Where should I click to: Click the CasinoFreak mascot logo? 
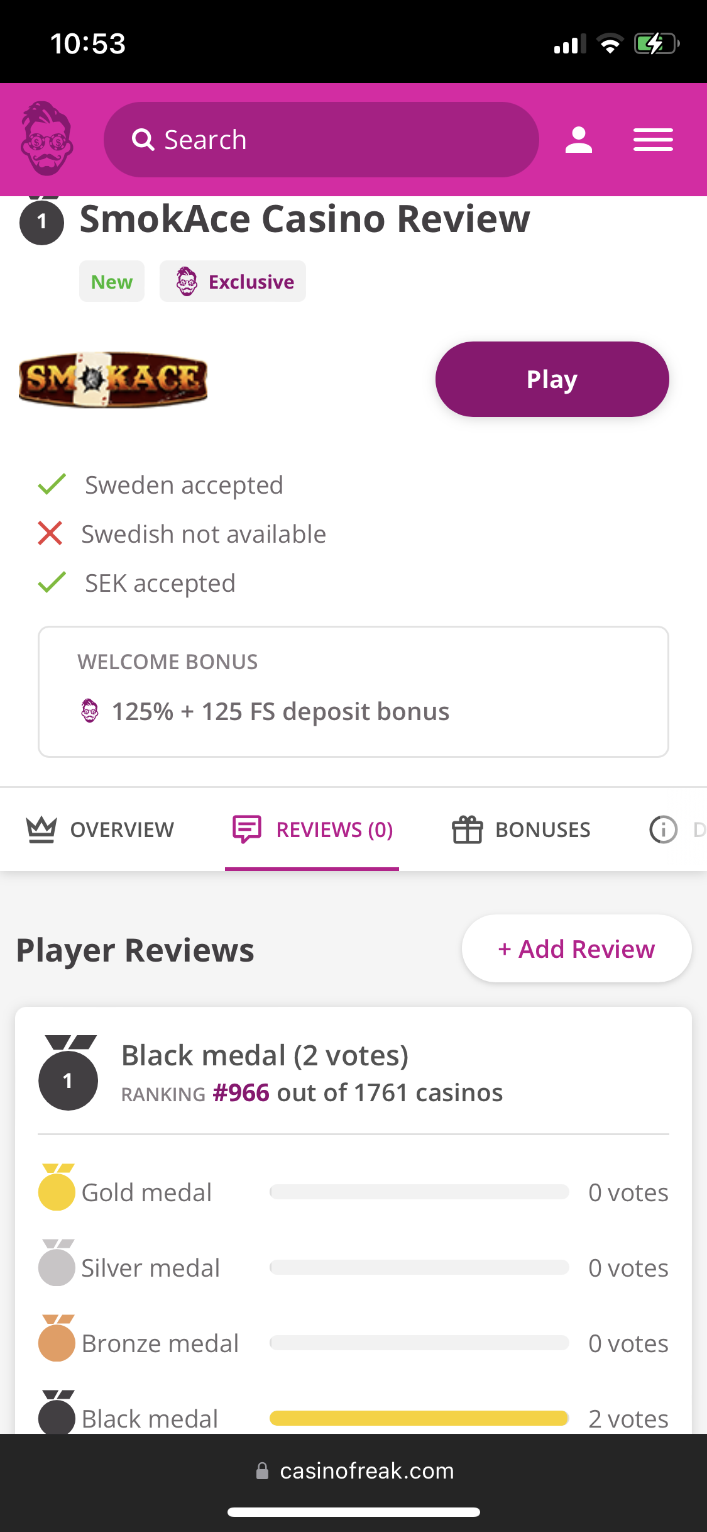(x=47, y=139)
